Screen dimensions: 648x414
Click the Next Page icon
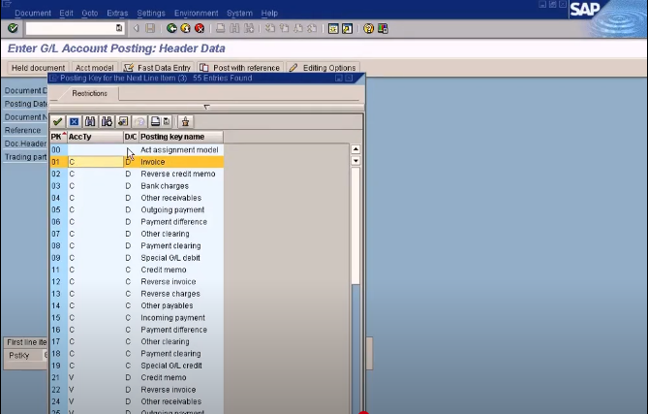(x=298, y=28)
